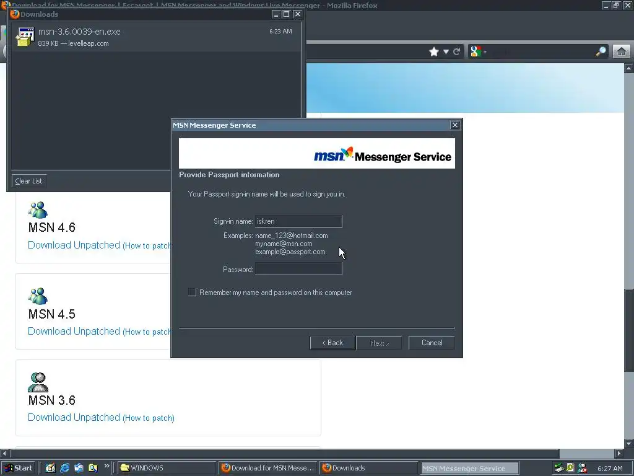
Task: Close the MSN Messenger Service dialog
Action: click(455, 125)
